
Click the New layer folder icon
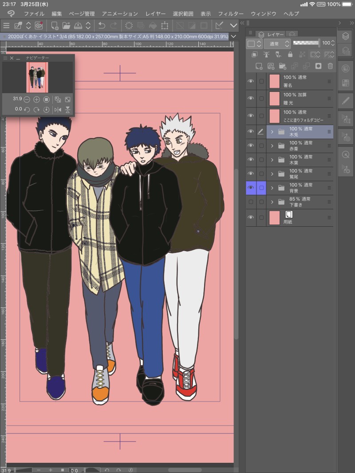(283, 66)
